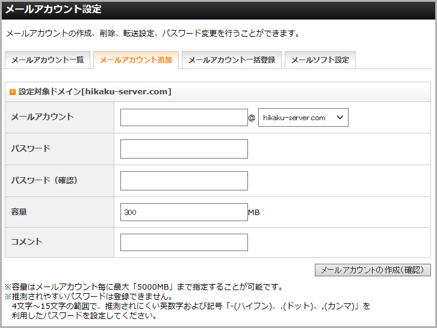This screenshot has width=437, height=328.
Task: Go to the メールソフト設定 tab
Action: (320, 60)
